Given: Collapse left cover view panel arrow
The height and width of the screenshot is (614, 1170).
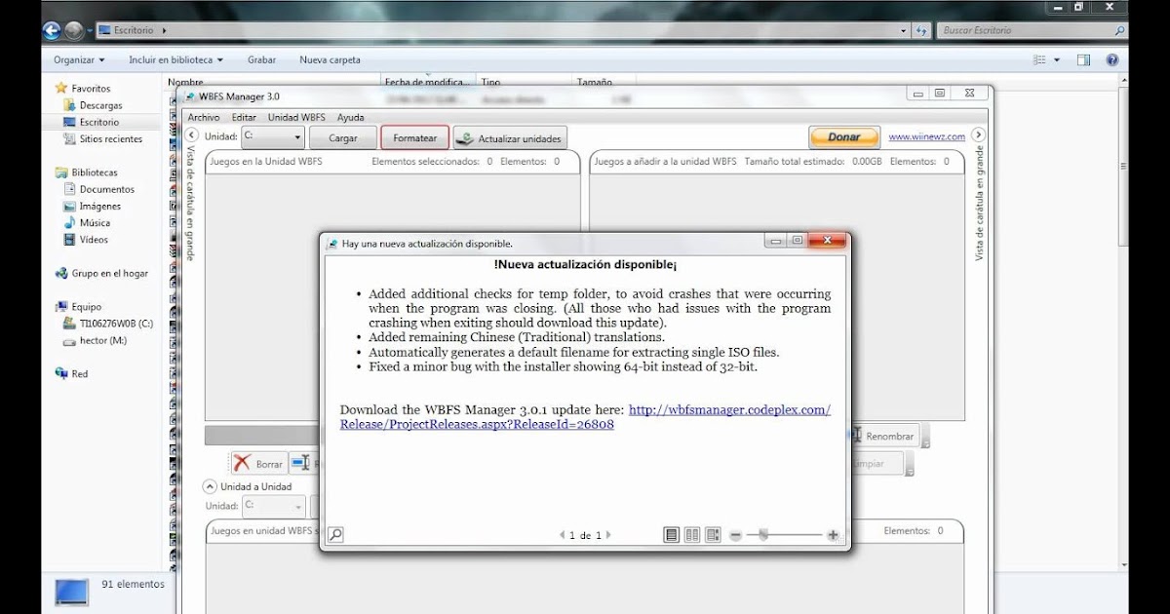Looking at the screenshot, I should tap(191, 134).
